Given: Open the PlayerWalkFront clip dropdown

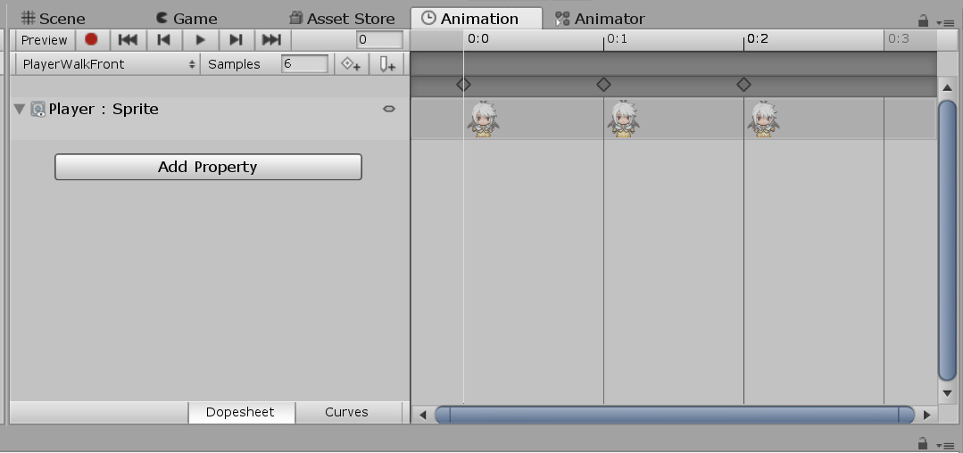Looking at the screenshot, I should pyautogui.click(x=109, y=64).
